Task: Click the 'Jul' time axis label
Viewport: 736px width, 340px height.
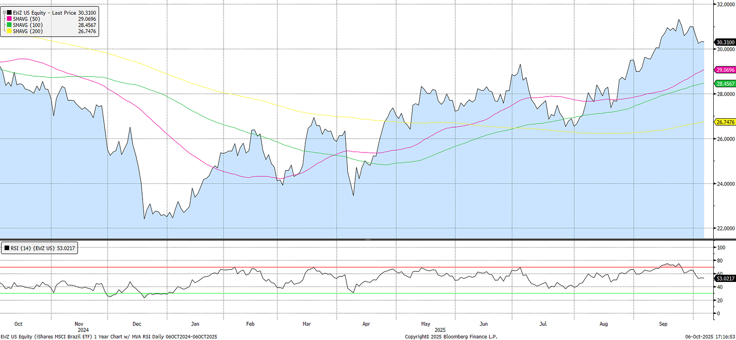Action: click(x=543, y=324)
